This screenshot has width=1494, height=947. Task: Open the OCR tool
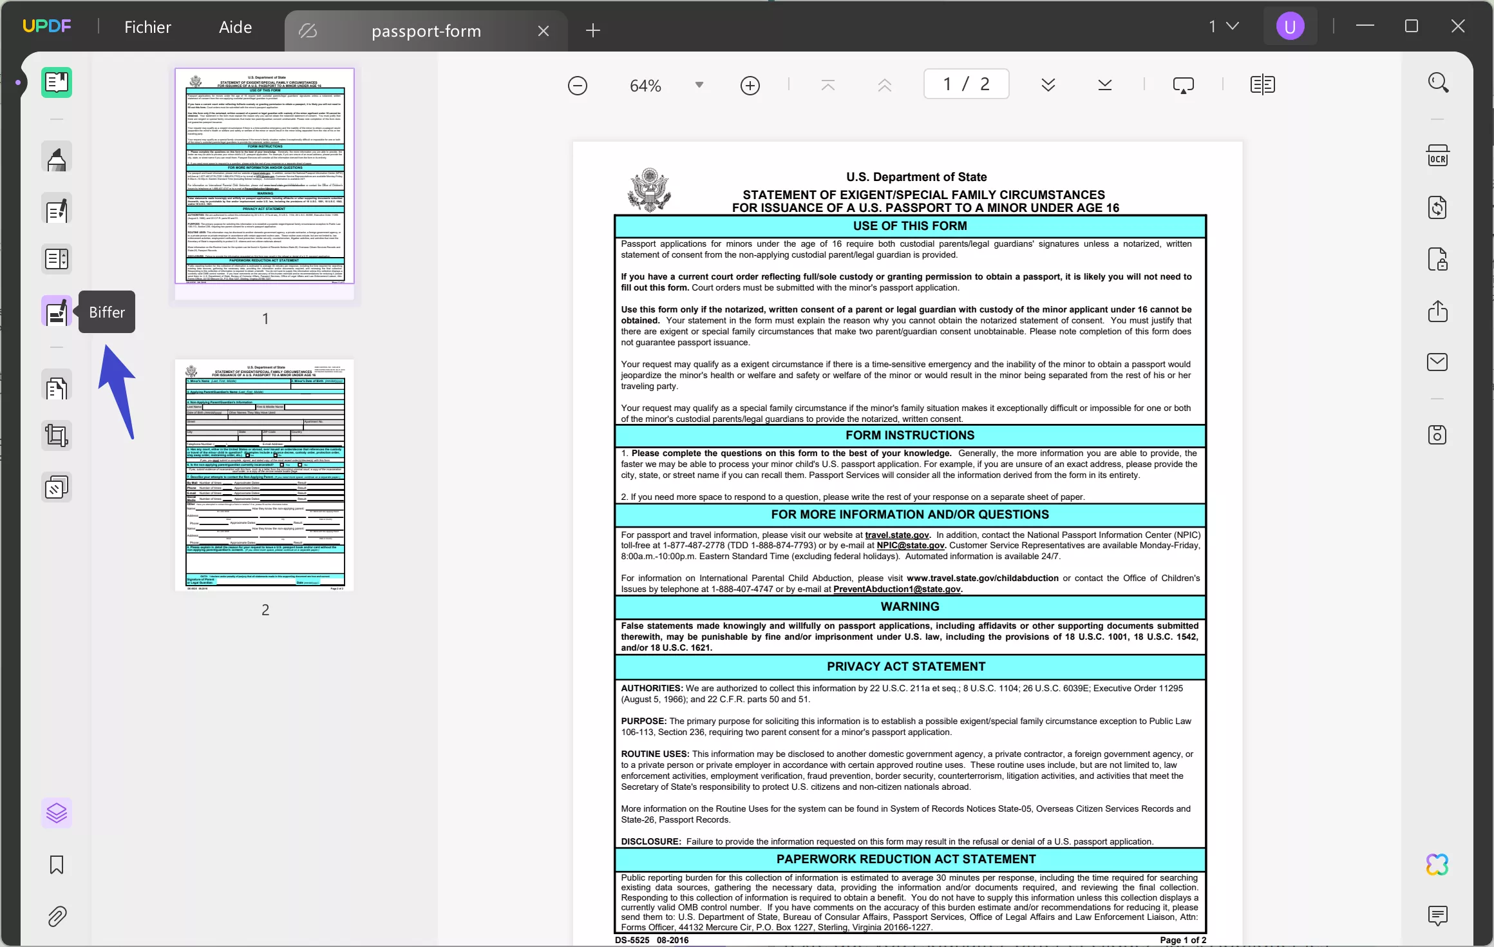(x=1439, y=155)
